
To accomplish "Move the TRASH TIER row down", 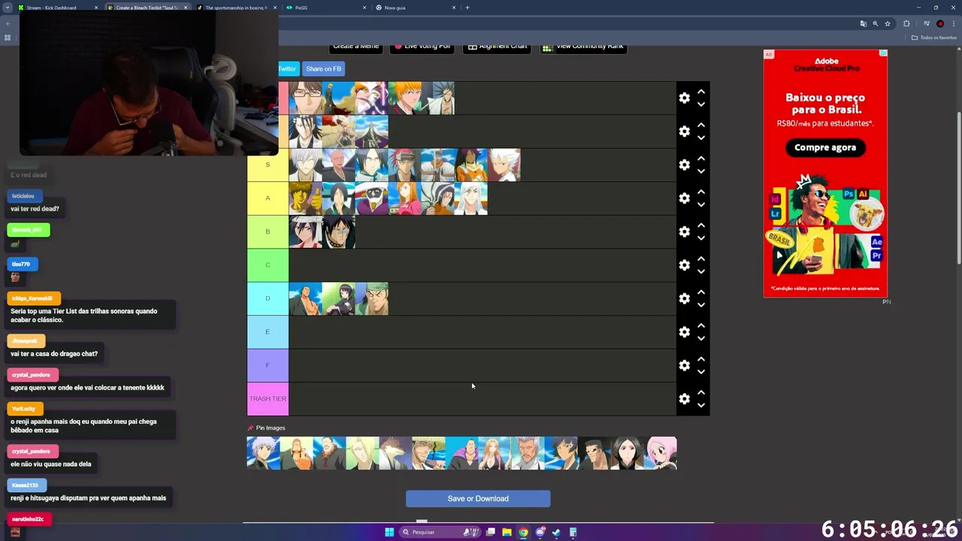I will coord(700,406).
